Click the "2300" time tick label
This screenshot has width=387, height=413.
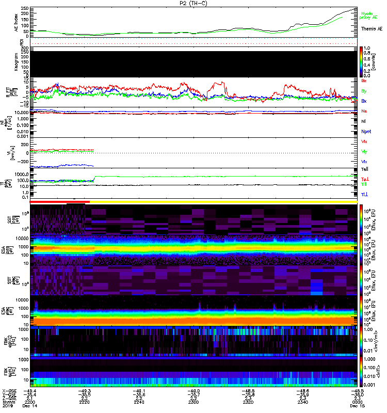[193, 402]
